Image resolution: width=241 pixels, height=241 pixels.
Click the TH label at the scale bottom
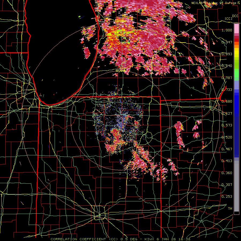point(230,209)
